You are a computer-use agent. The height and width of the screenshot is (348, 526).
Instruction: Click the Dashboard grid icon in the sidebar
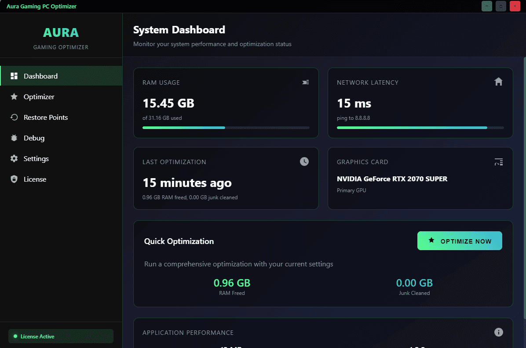click(x=15, y=75)
